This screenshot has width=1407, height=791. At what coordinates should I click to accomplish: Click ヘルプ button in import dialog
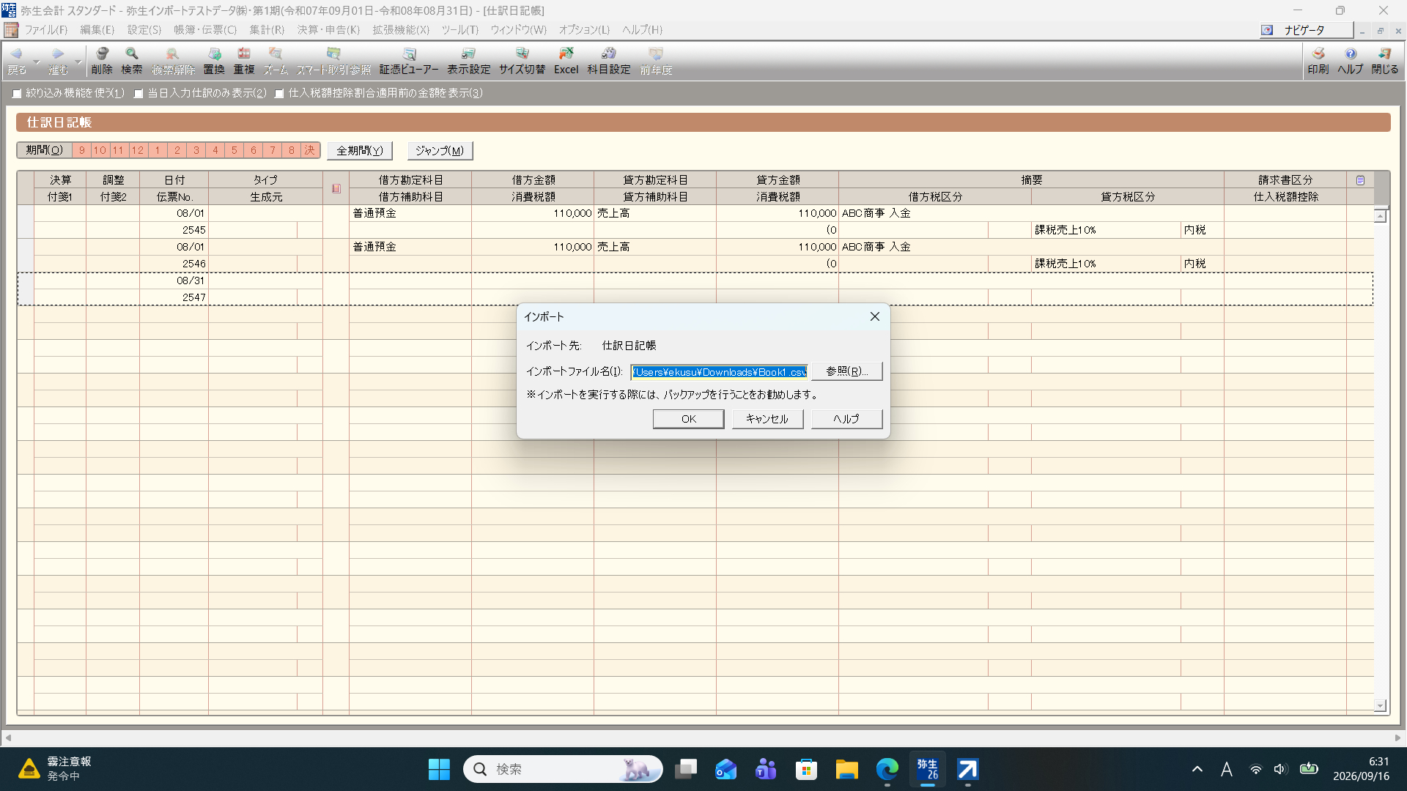(846, 419)
